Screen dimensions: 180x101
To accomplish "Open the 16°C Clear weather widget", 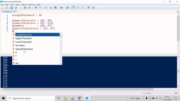I will pos(133,98).
